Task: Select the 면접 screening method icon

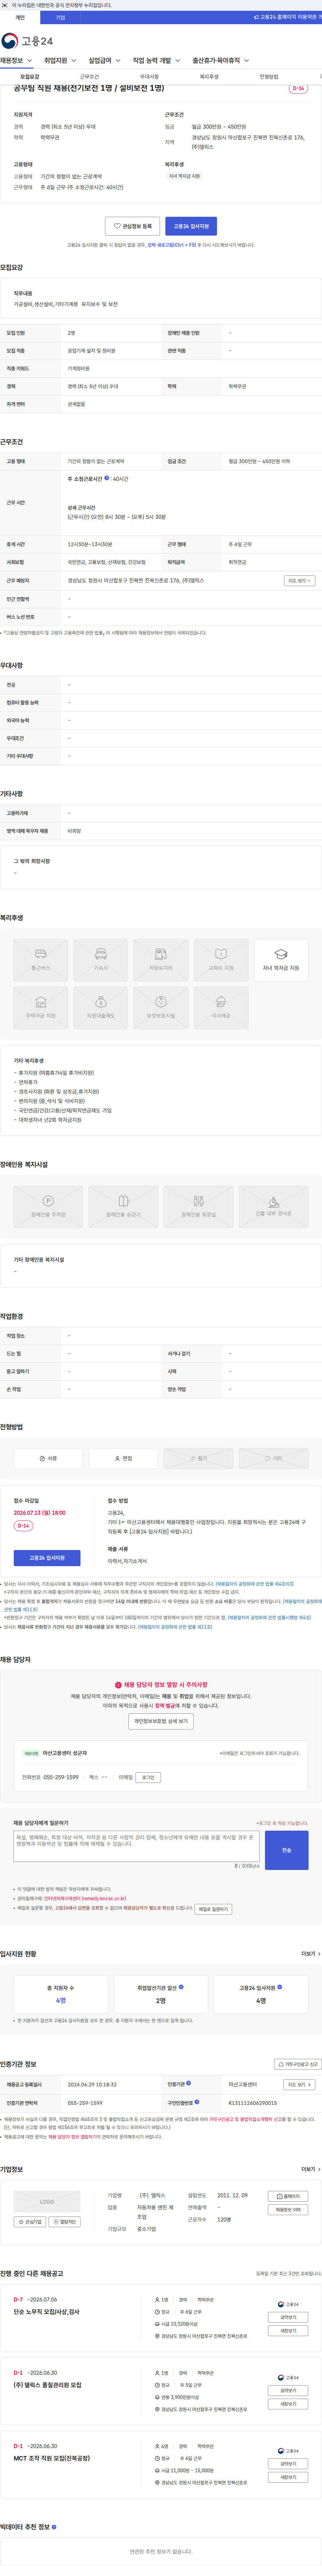Action: (x=123, y=1458)
